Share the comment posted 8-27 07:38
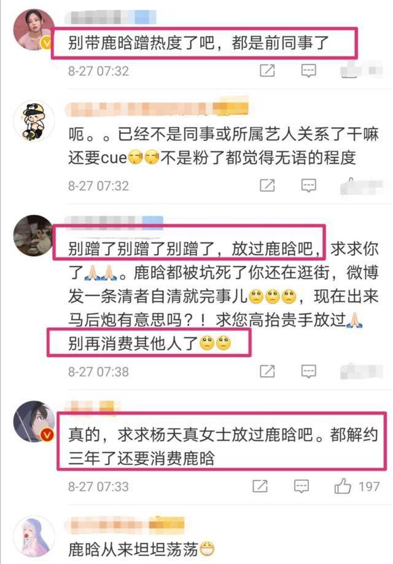 point(267,371)
